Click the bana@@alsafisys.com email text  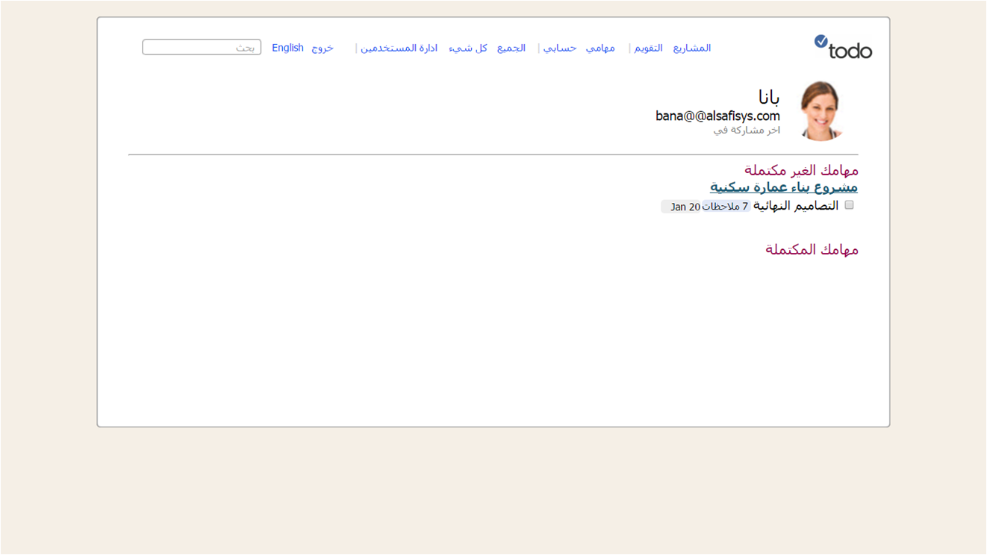(717, 116)
